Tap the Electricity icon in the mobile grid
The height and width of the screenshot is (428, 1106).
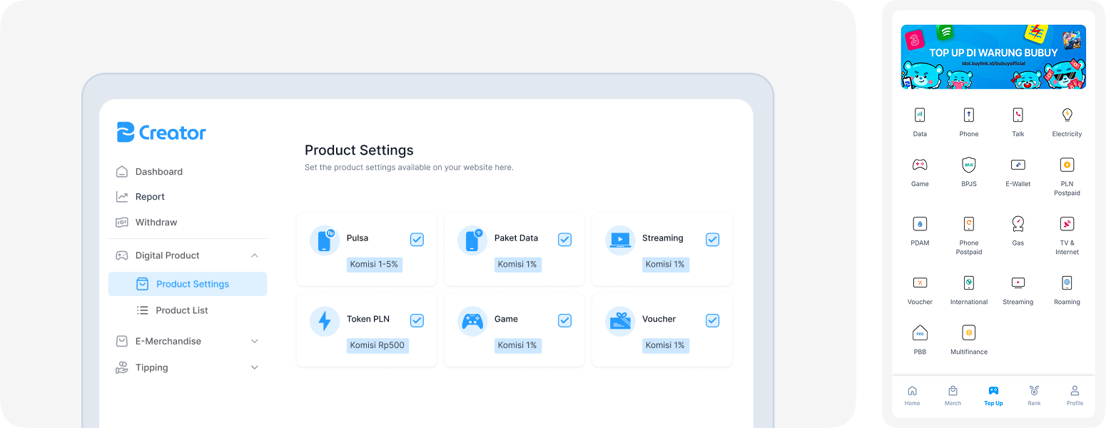point(1067,115)
